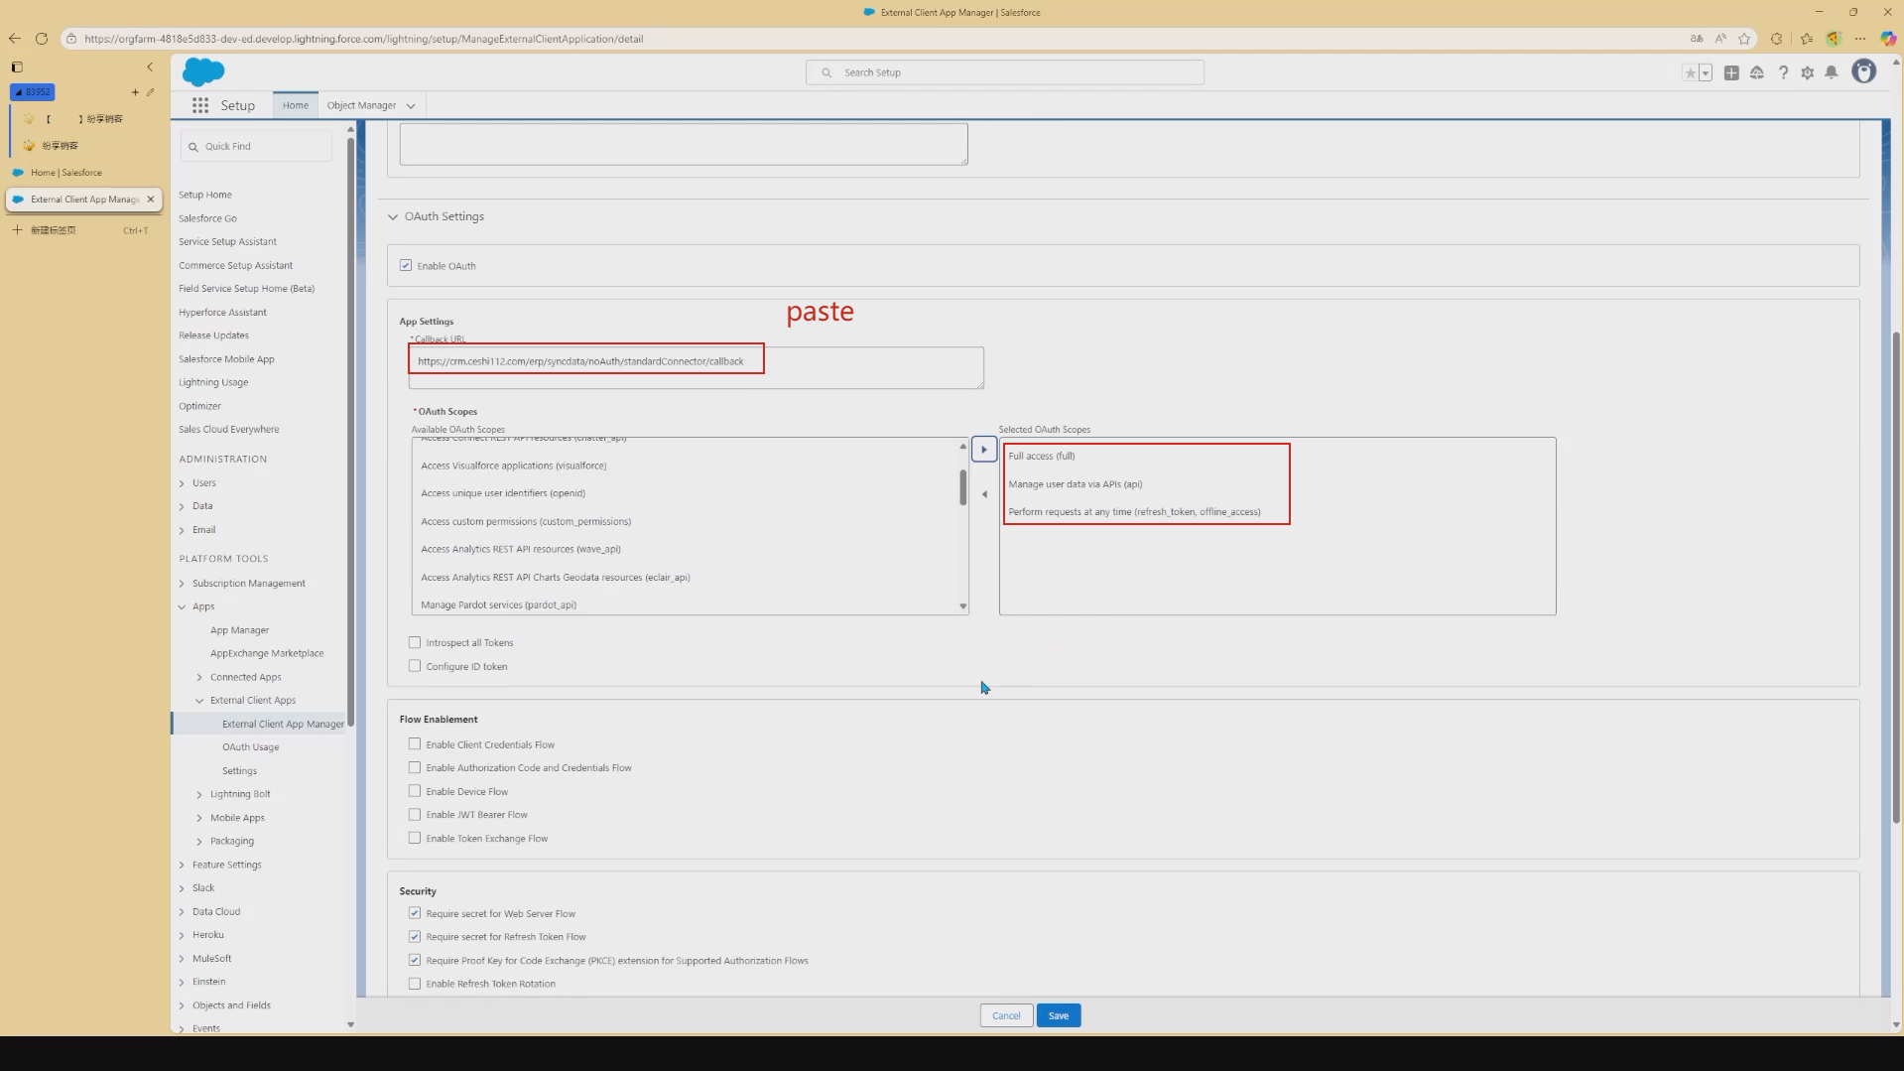
Task: Enable Token Exchange Flow checkbox
Action: (x=415, y=838)
